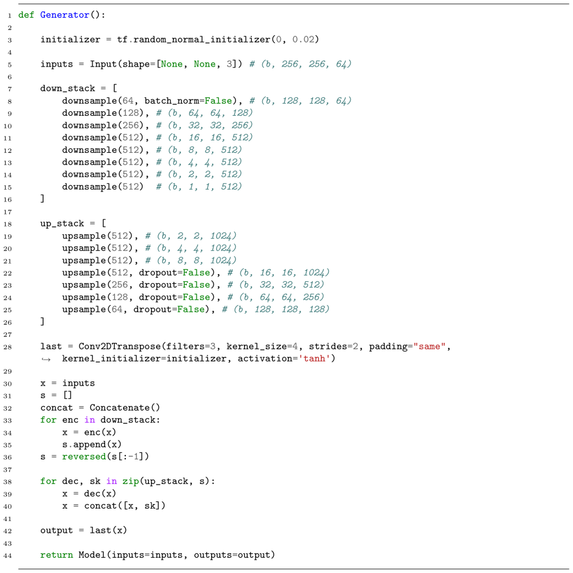The height and width of the screenshot is (573, 573).
Task: Click the 'tanh' activation string
Action: click(x=314, y=359)
